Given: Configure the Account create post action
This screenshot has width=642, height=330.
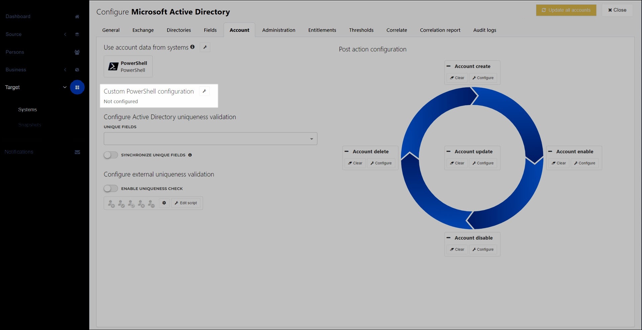Looking at the screenshot, I should (x=483, y=78).
